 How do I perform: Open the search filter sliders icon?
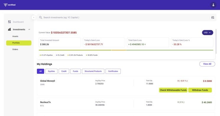(213, 17)
